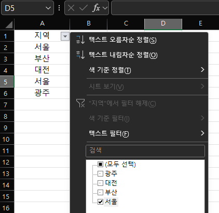Open the insert function fx button

[96, 8]
